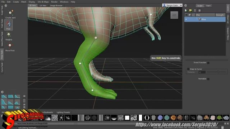
Task: Click the right panel options circle icon
Action: pyautogui.click(x=185, y=6)
